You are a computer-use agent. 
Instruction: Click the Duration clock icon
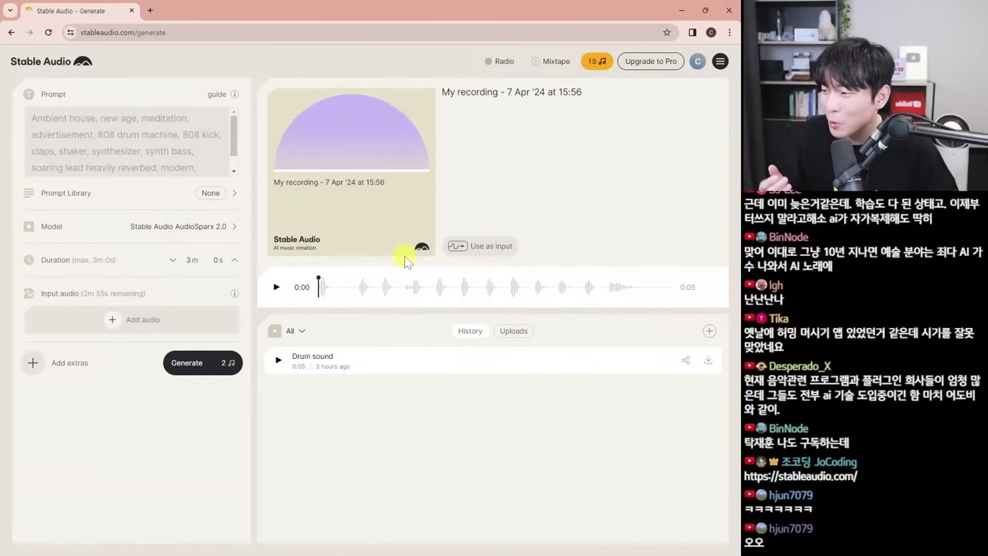click(x=29, y=260)
